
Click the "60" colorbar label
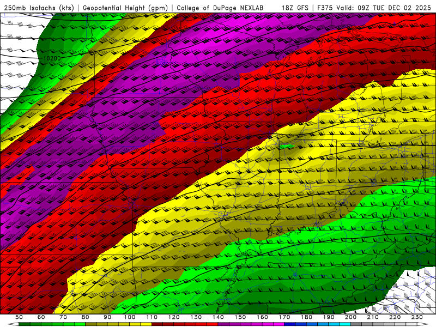pyautogui.click(x=41, y=317)
